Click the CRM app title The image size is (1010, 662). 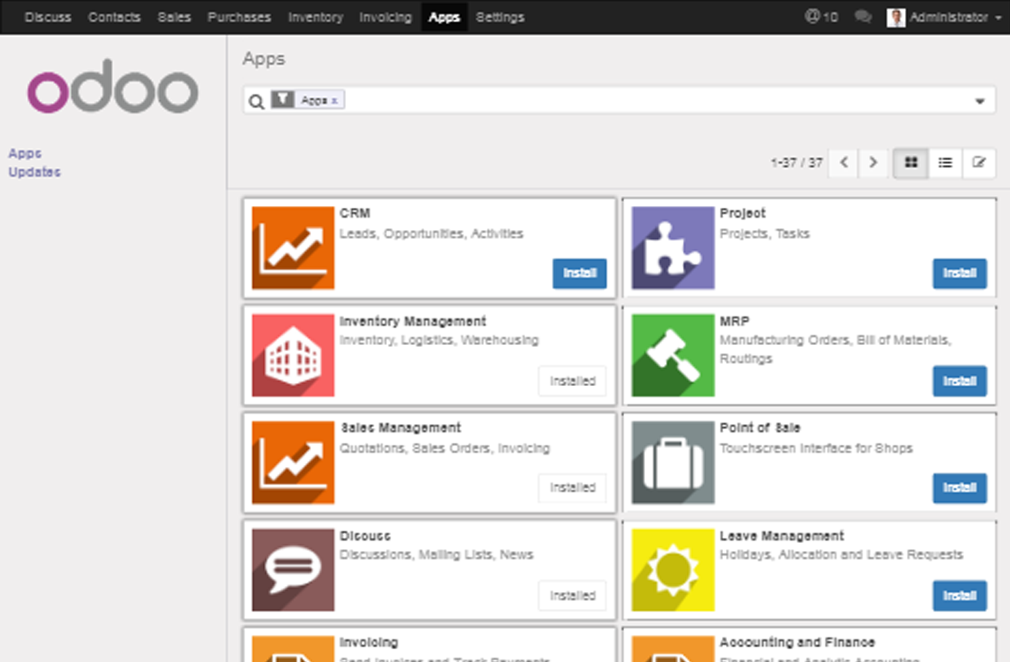click(355, 213)
